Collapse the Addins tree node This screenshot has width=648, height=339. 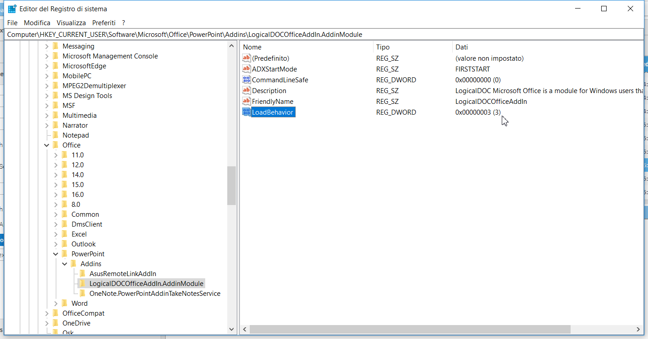point(65,263)
